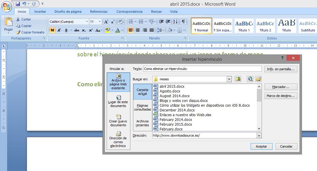This screenshot has width=317, height=171.
Task: Click the Cancelar button
Action: pos(286,146)
